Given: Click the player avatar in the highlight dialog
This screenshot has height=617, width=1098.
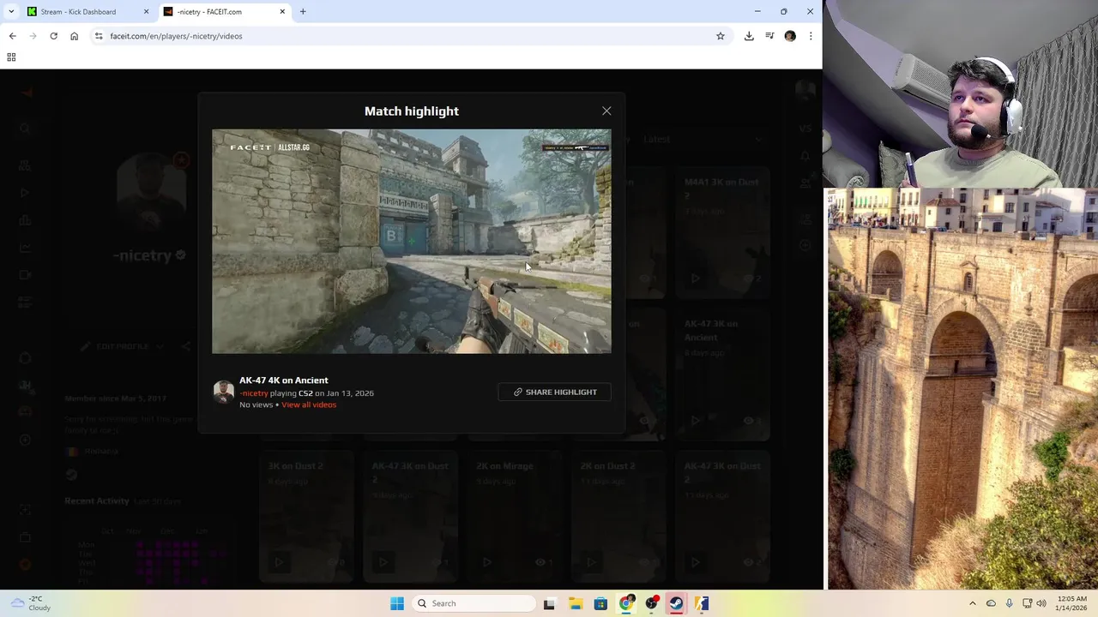Looking at the screenshot, I should (224, 392).
